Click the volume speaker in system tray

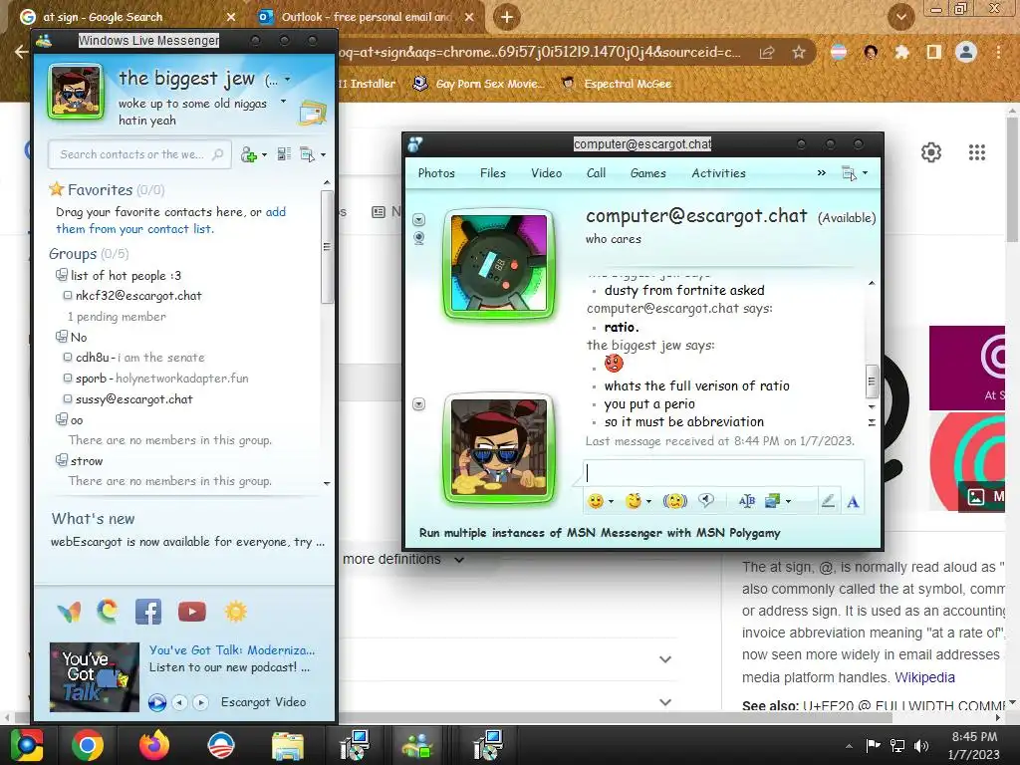click(x=921, y=745)
